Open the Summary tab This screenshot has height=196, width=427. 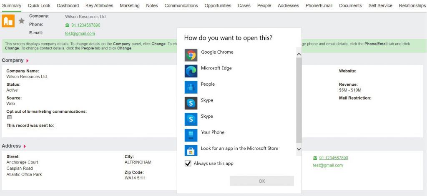pos(12,5)
